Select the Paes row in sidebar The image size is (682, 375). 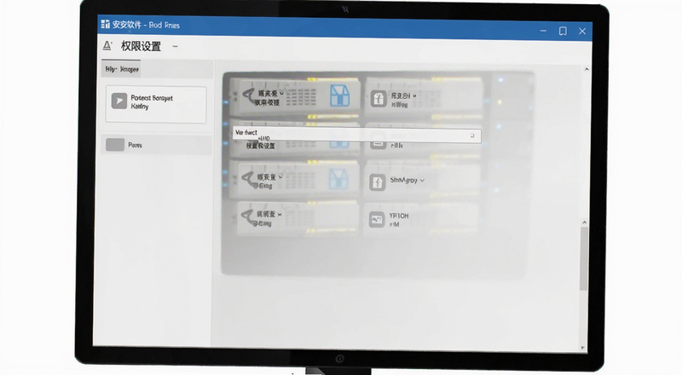tap(157, 145)
